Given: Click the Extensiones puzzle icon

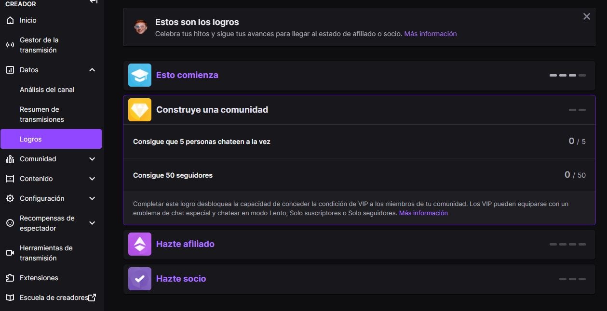Looking at the screenshot, I should pyautogui.click(x=10, y=278).
